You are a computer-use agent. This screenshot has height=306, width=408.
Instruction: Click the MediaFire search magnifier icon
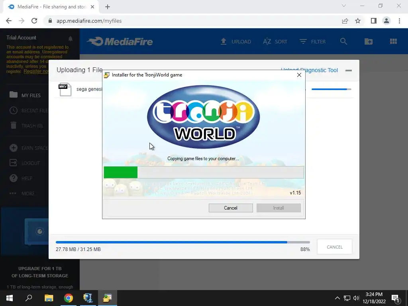pyautogui.click(x=343, y=41)
